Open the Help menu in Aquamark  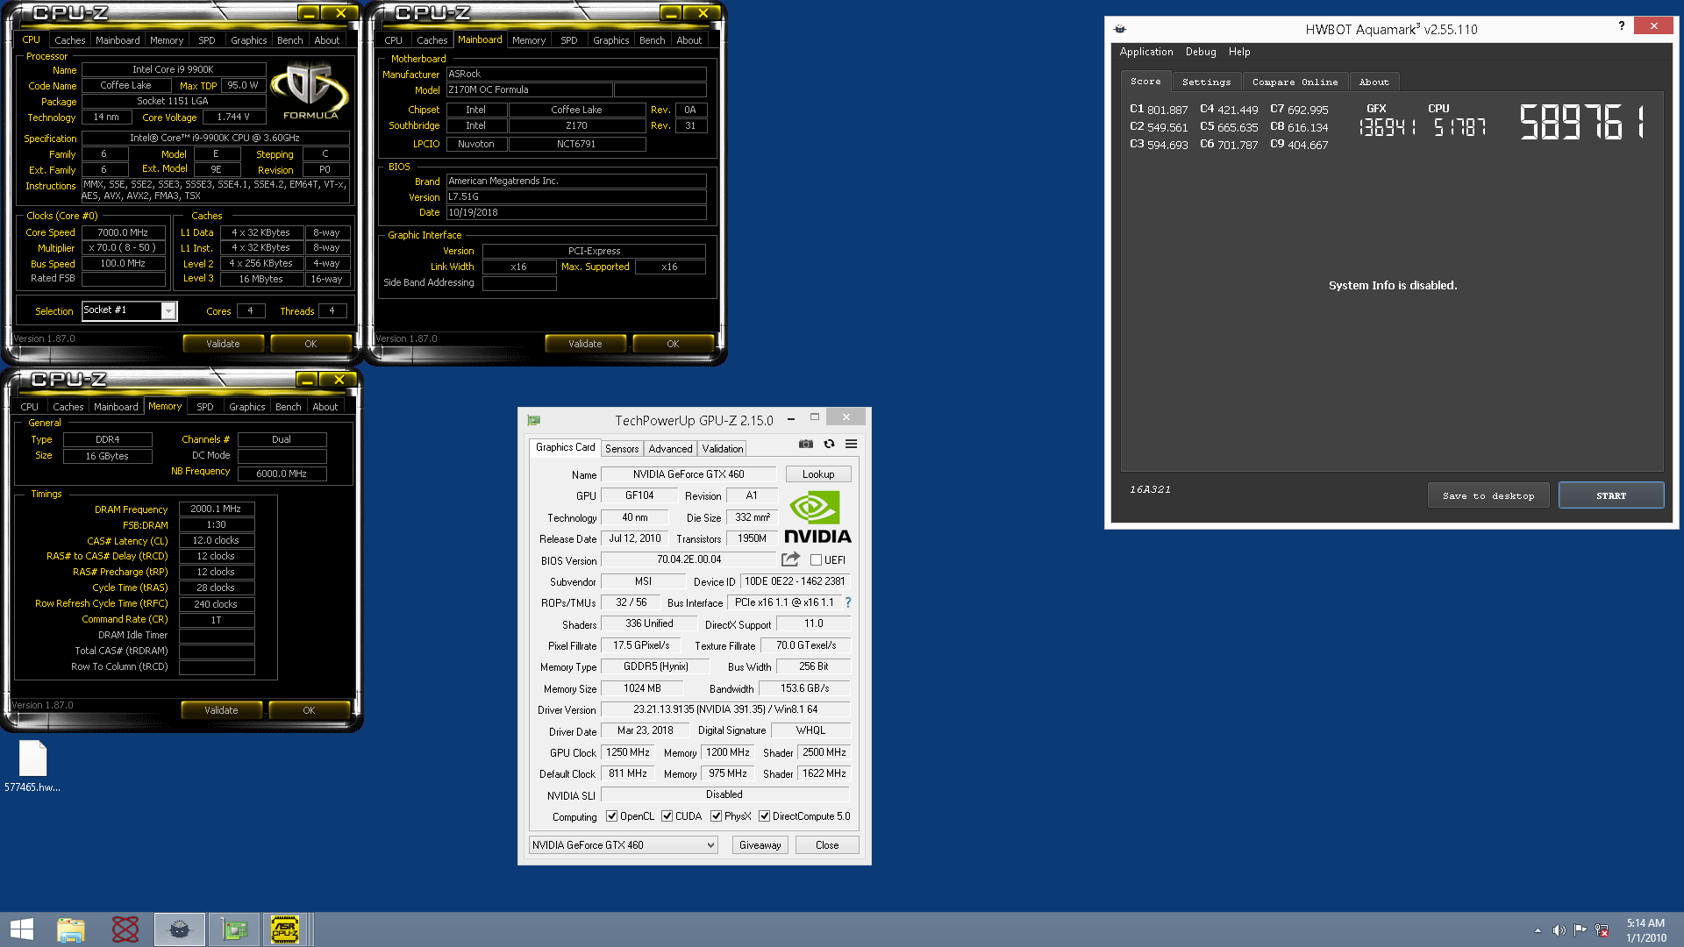1239,52
